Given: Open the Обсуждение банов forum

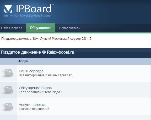Looking at the screenshot, I should click(35, 88).
